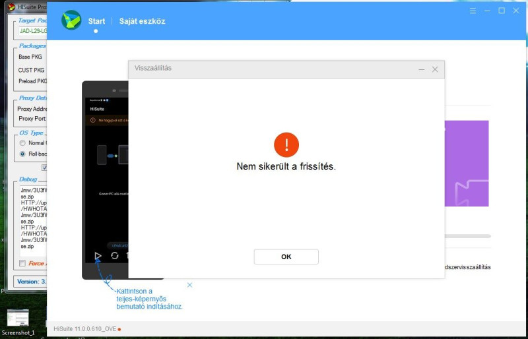Toggle the checkbox below Roll-back option
This screenshot has width=528, height=339.
point(44,168)
